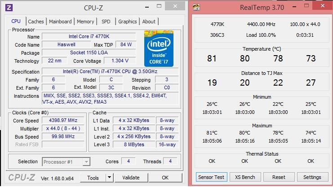Viewport: 333px width, 187px height.
Task: Click the Intel Core i7 logo
Action: [159, 48]
